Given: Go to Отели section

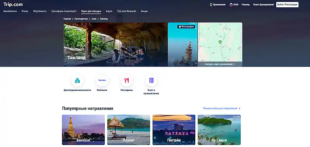Looking at the screenshot, I should click(25, 11).
